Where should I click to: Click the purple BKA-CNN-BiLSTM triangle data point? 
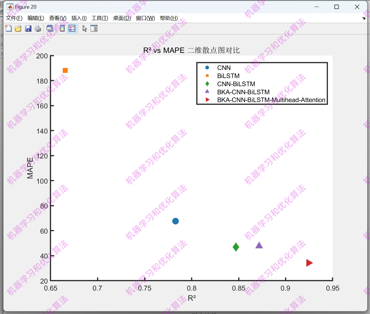pyautogui.click(x=259, y=245)
